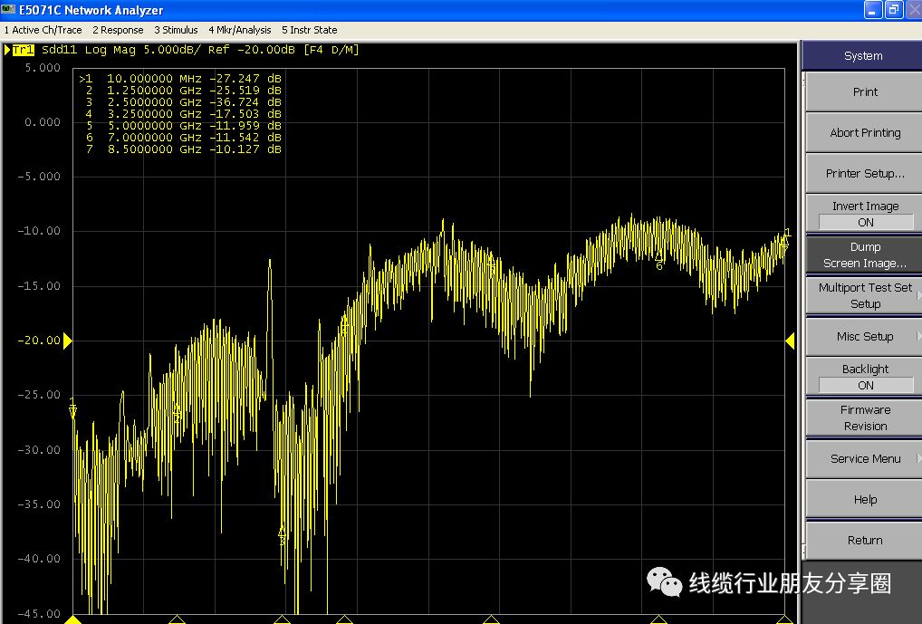Open the 3 Stimulus menu
This screenshot has width=922, height=624.
[176, 30]
